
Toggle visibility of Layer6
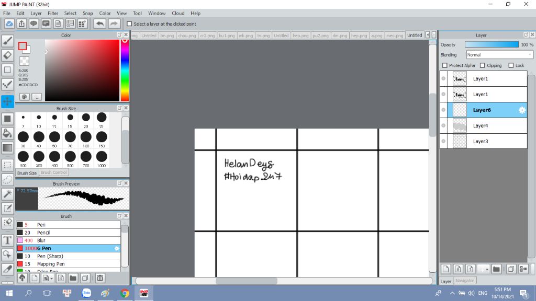click(443, 110)
